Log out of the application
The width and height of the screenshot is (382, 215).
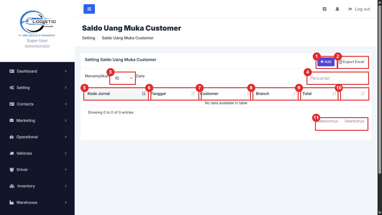359,9
